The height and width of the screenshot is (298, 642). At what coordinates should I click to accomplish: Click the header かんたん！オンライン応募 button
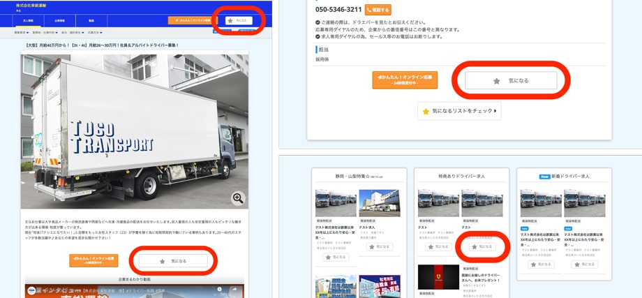[x=193, y=20]
